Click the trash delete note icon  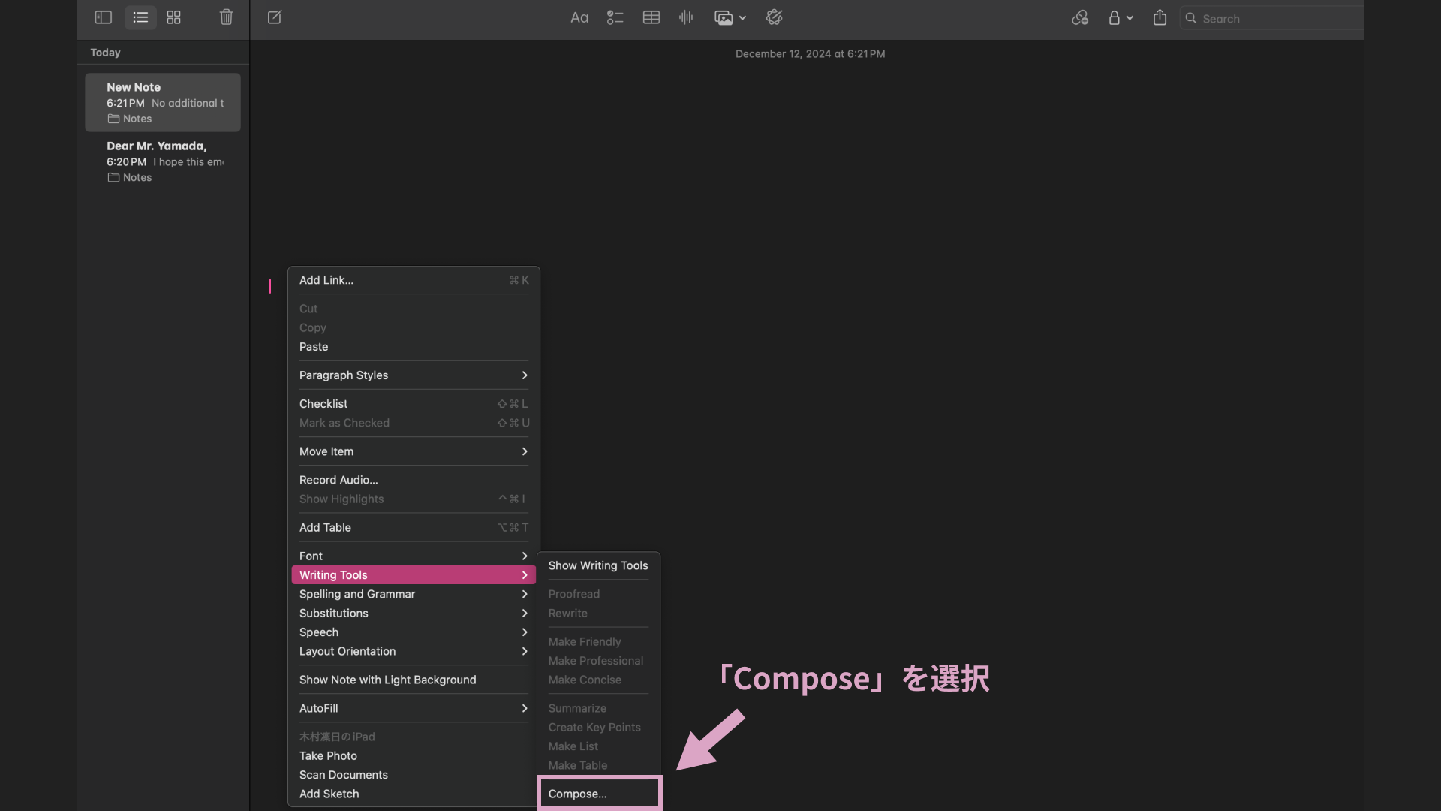[226, 17]
